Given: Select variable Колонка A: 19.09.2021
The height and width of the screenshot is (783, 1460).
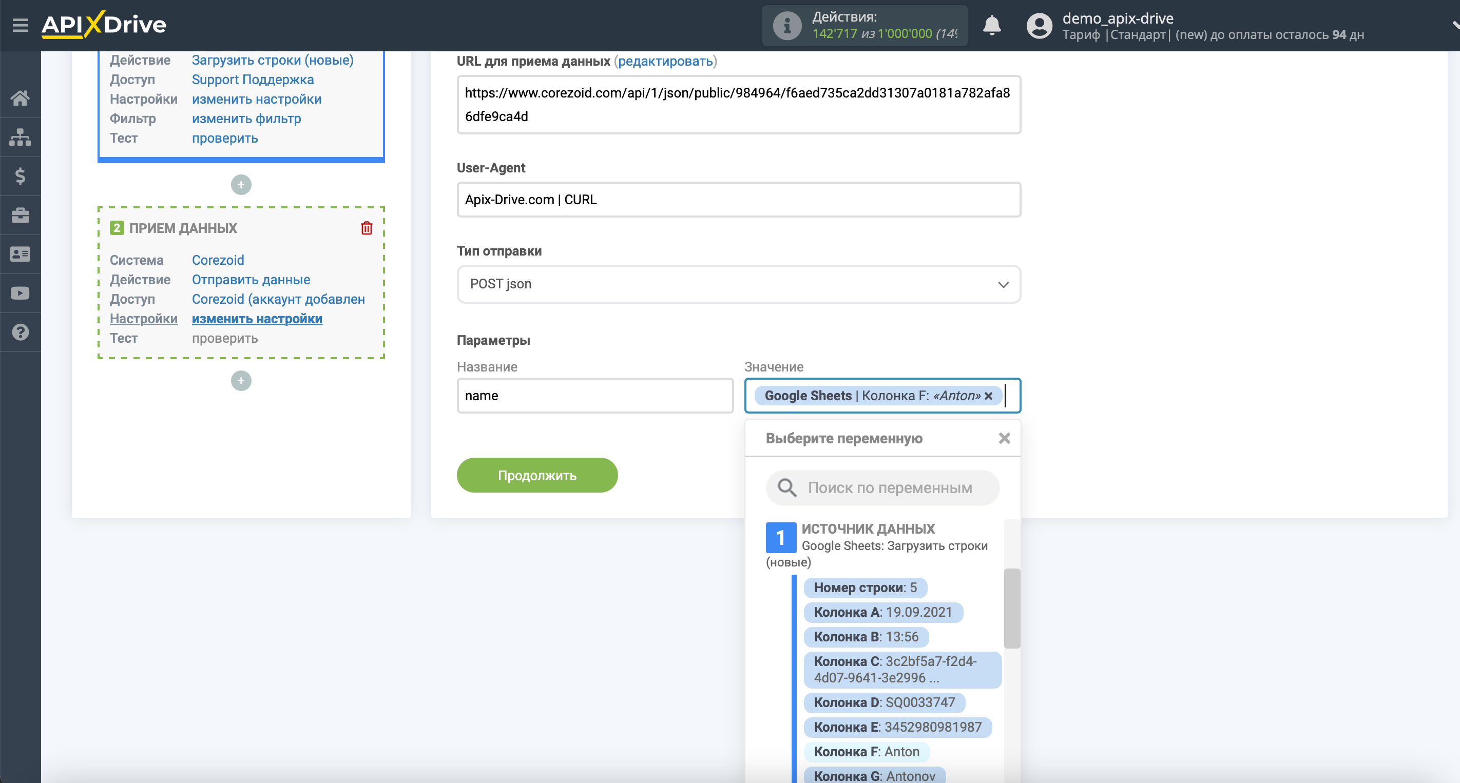Looking at the screenshot, I should point(883,613).
